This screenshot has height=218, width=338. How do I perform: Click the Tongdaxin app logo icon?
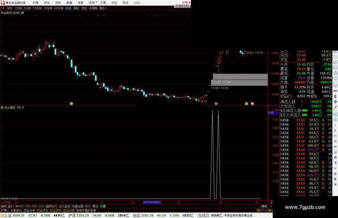click(3, 3)
